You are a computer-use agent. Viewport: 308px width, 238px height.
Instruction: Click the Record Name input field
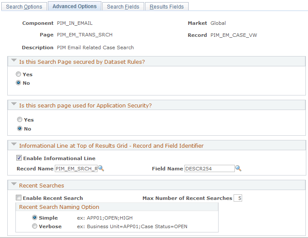76,169
